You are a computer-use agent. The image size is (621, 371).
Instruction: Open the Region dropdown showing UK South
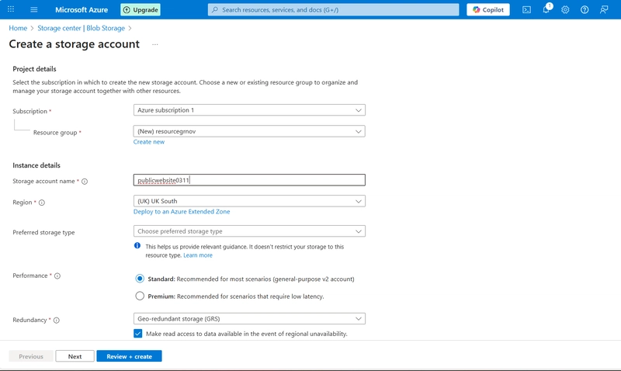tap(249, 201)
